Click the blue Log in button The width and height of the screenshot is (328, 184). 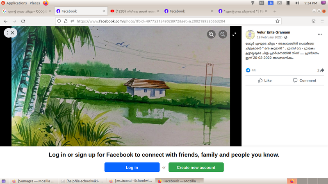coord(132,167)
